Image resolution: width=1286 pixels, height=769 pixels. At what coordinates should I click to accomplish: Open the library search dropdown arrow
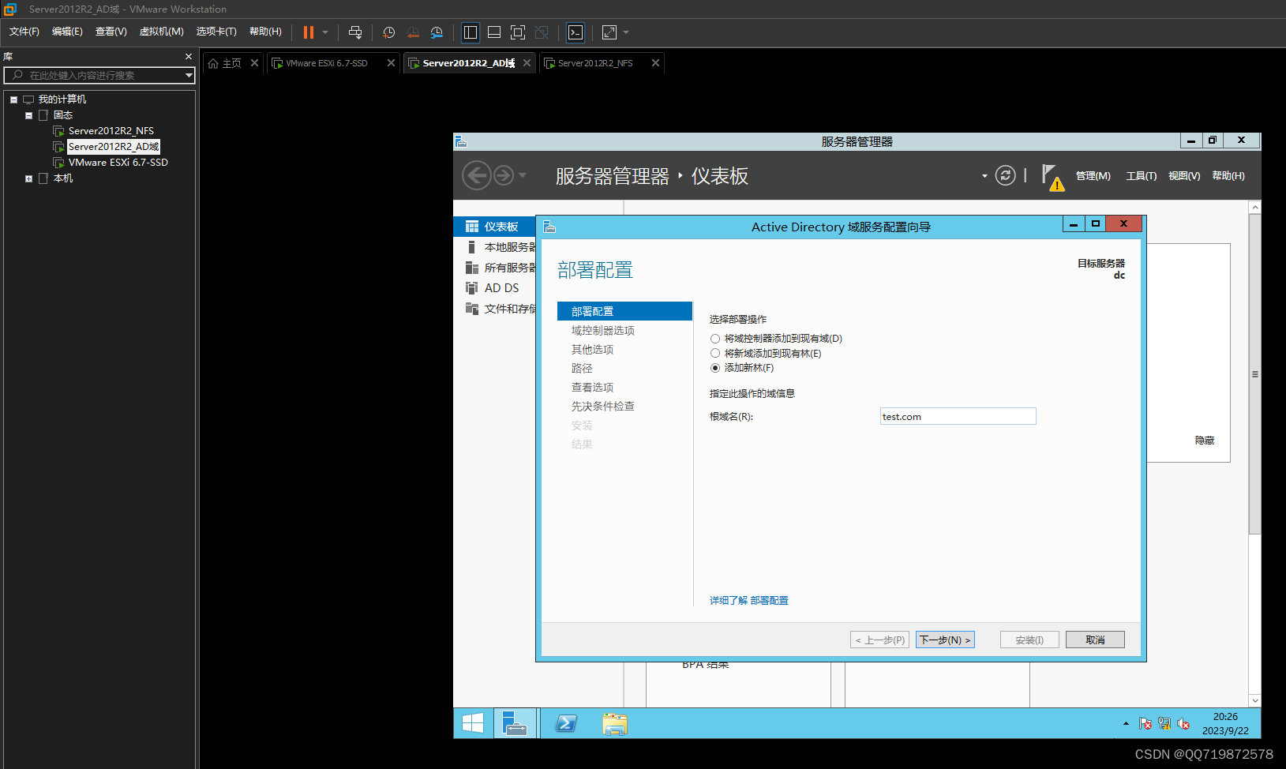[x=189, y=75]
